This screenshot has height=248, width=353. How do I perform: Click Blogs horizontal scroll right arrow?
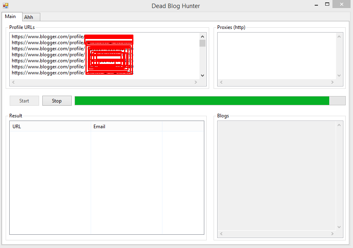pyautogui.click(x=332, y=234)
